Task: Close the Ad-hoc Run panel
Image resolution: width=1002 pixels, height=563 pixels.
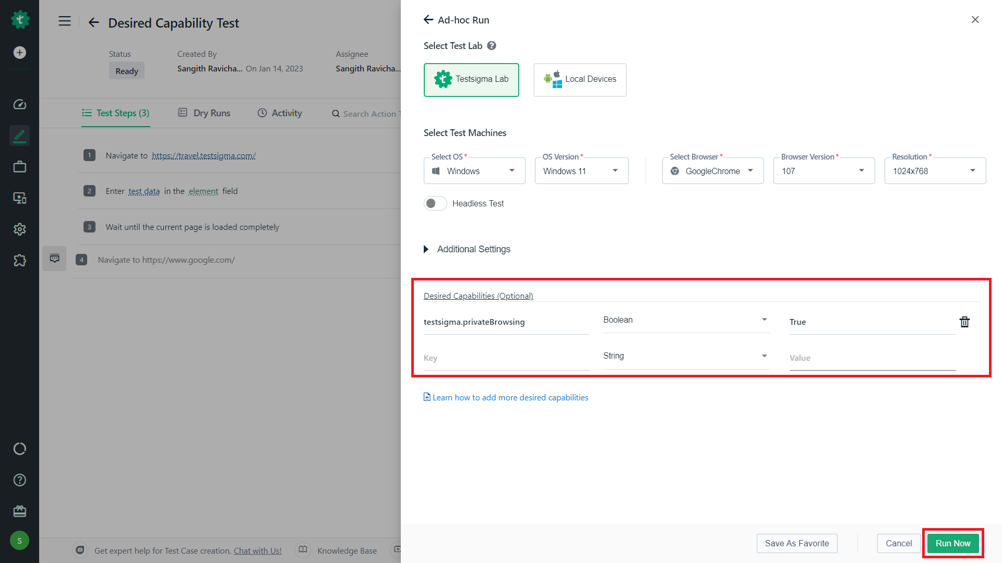Action: 975,20
